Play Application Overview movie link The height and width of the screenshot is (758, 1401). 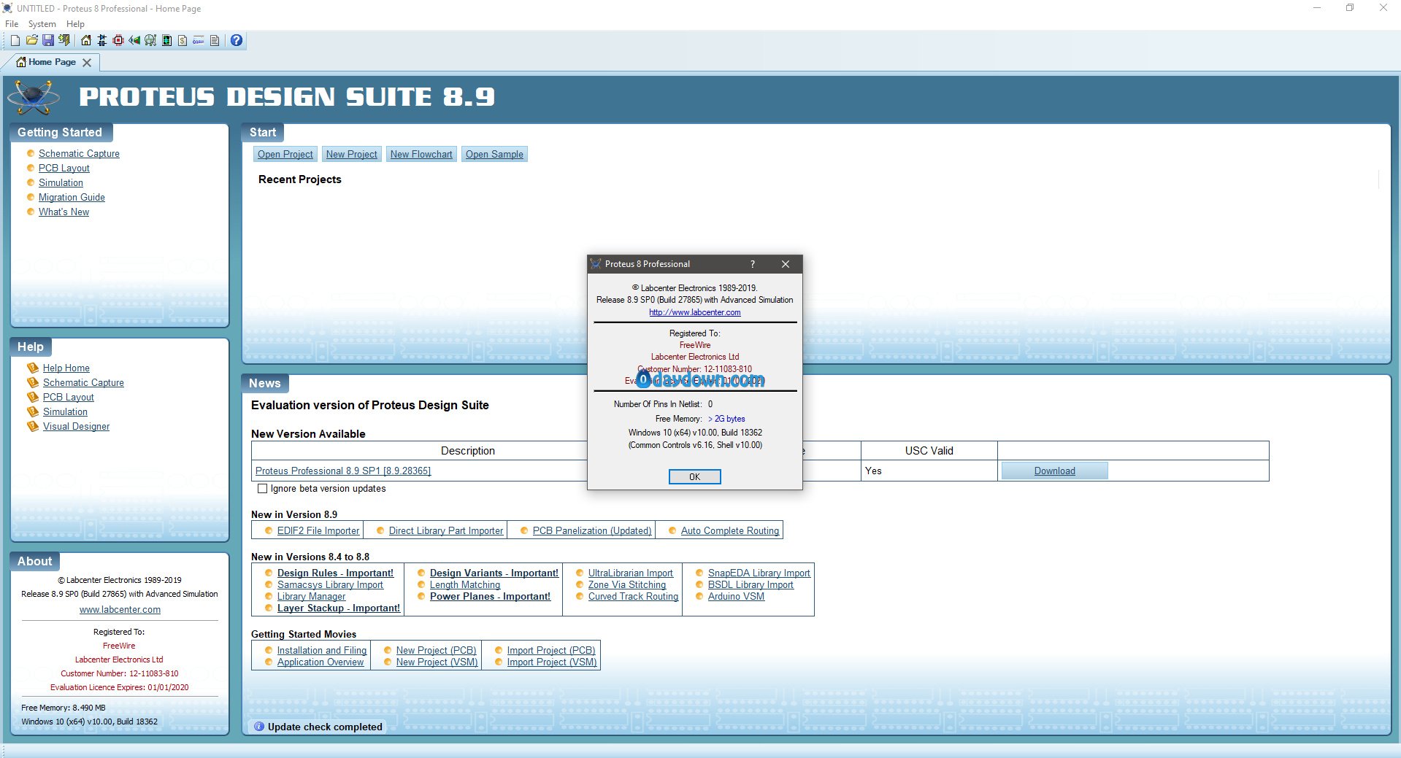point(320,662)
